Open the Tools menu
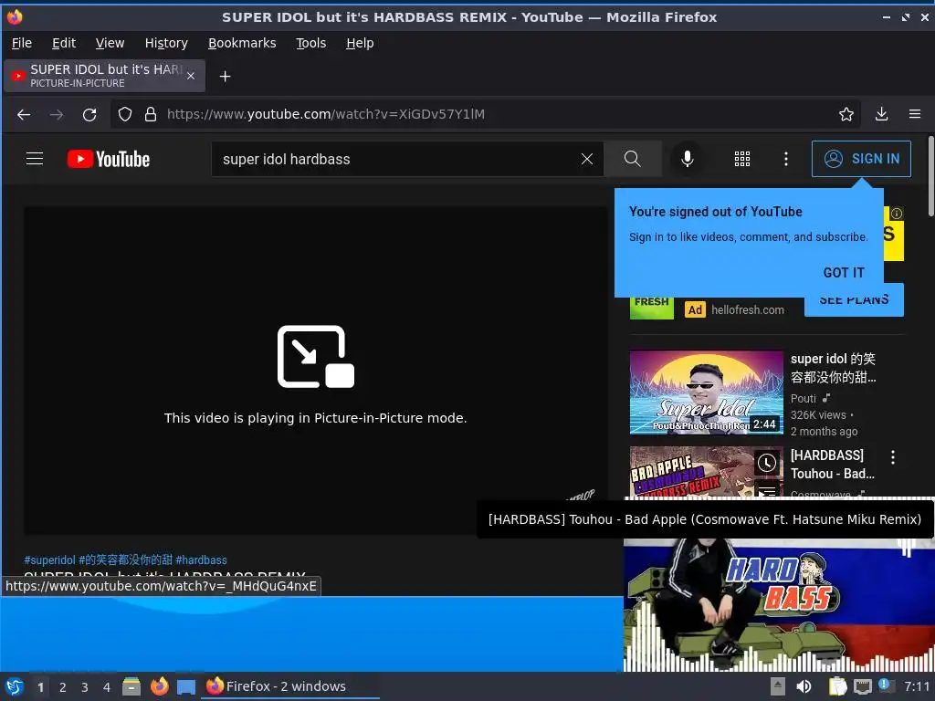Screen dimensions: 935x701 click(x=310, y=43)
